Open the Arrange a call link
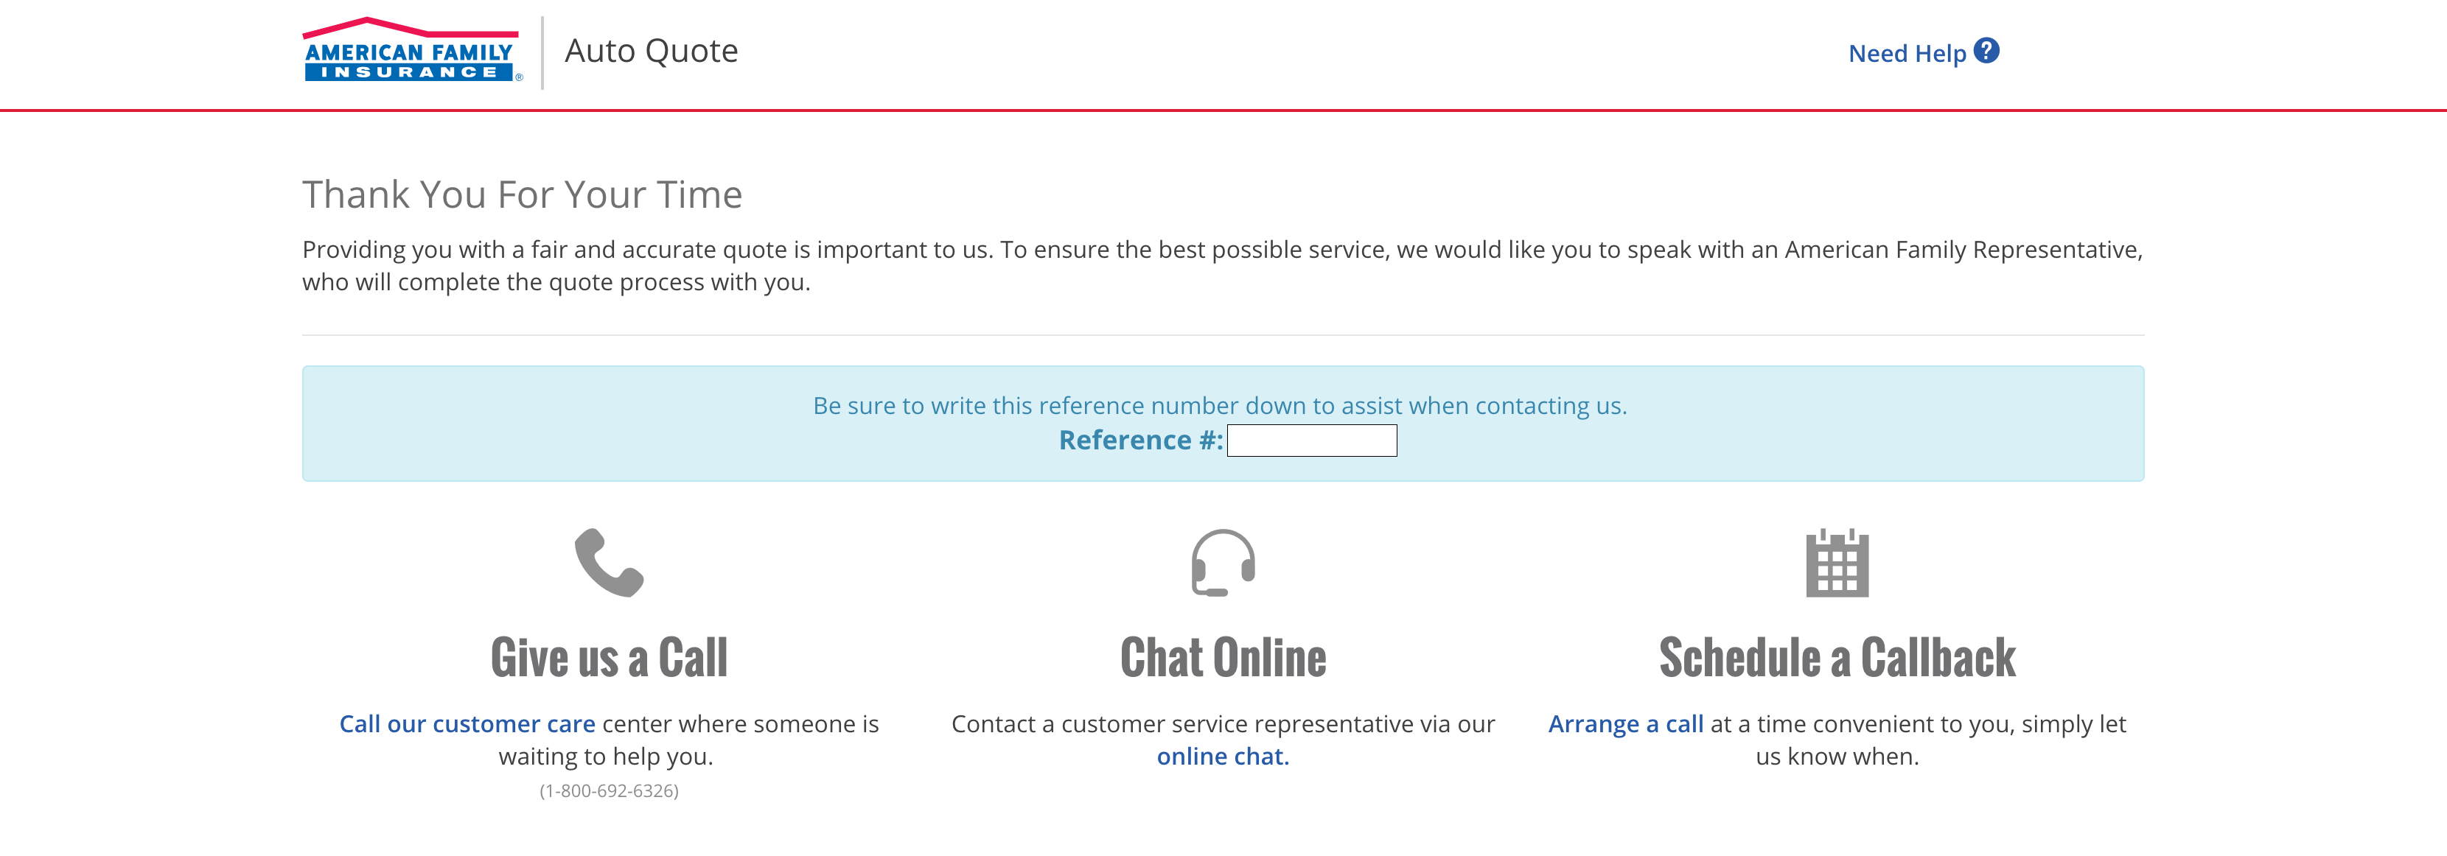2447x856 pixels. pos(1625,723)
